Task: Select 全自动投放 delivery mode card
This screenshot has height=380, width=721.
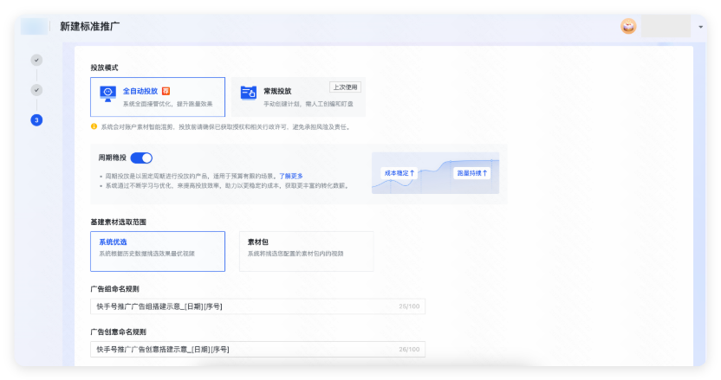Action: tap(158, 97)
